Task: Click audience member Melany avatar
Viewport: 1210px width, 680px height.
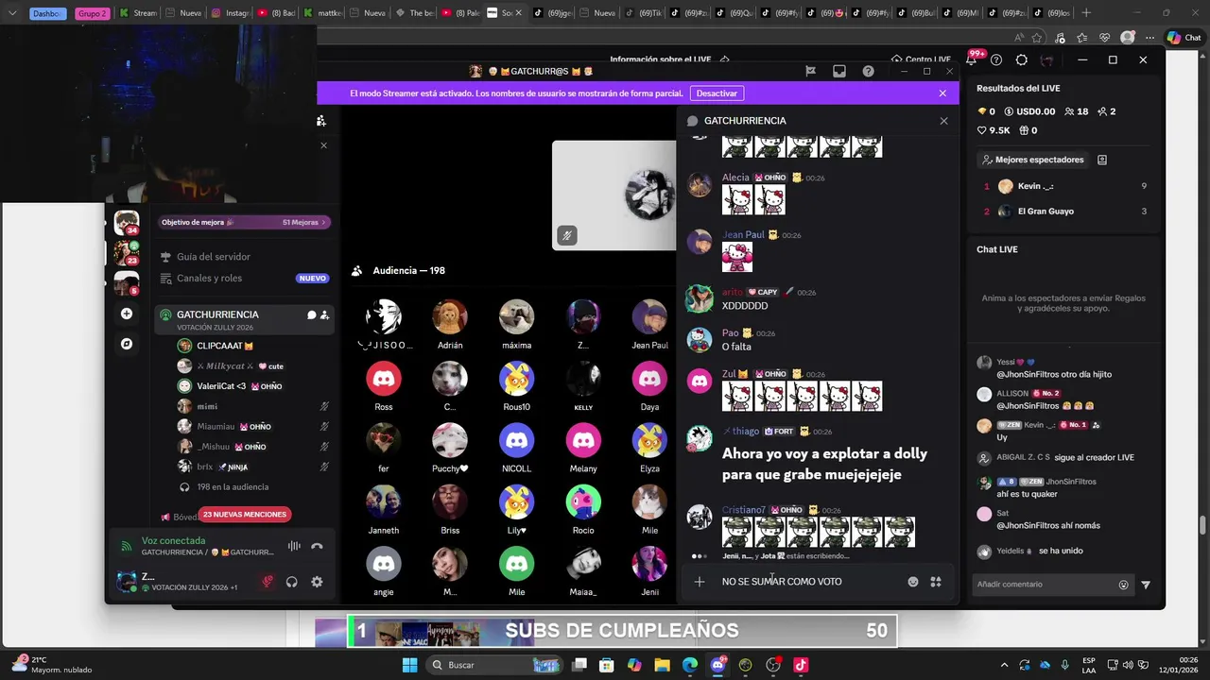Action: pos(583,440)
